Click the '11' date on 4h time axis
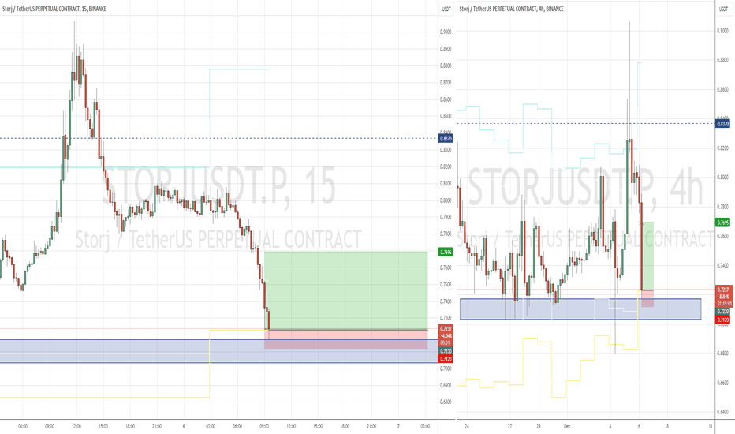Screen dimensions: 735x434 pos(711,426)
